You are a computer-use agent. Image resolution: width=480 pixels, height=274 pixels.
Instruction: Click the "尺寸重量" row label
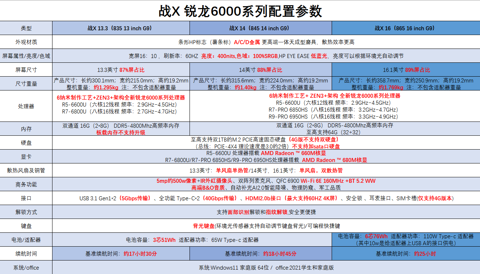(x=26, y=84)
